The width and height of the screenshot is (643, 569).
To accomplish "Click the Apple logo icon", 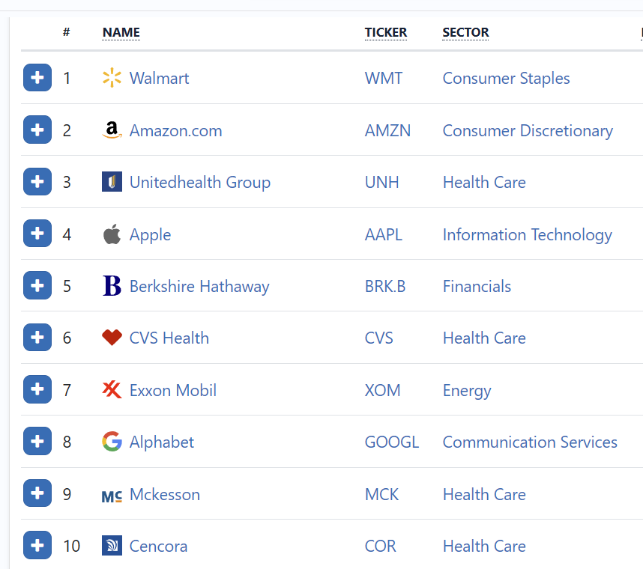I will click(112, 234).
